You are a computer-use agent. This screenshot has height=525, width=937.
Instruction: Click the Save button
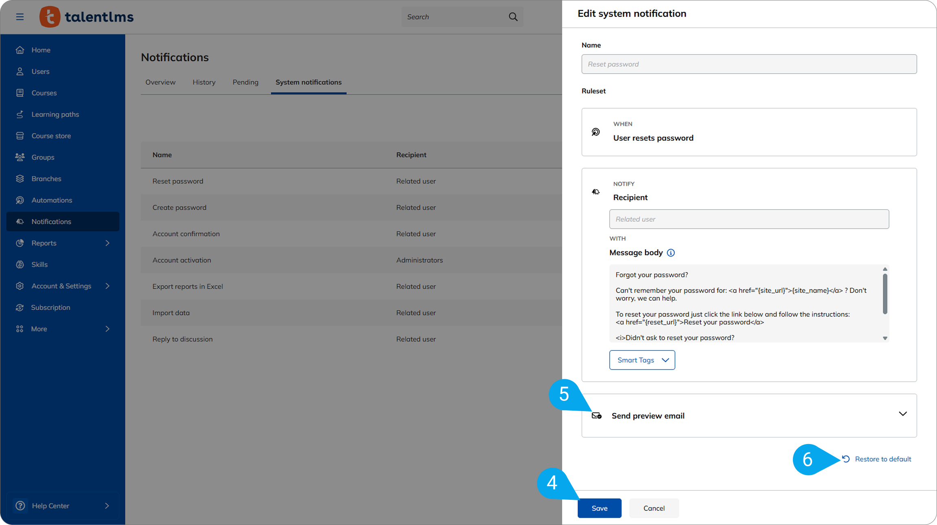599,508
